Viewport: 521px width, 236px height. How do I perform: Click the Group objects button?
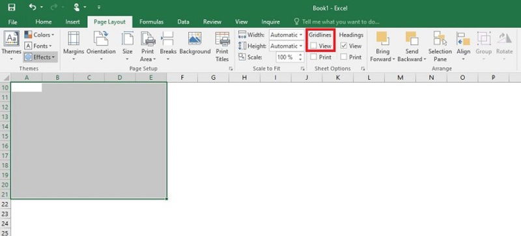483,46
